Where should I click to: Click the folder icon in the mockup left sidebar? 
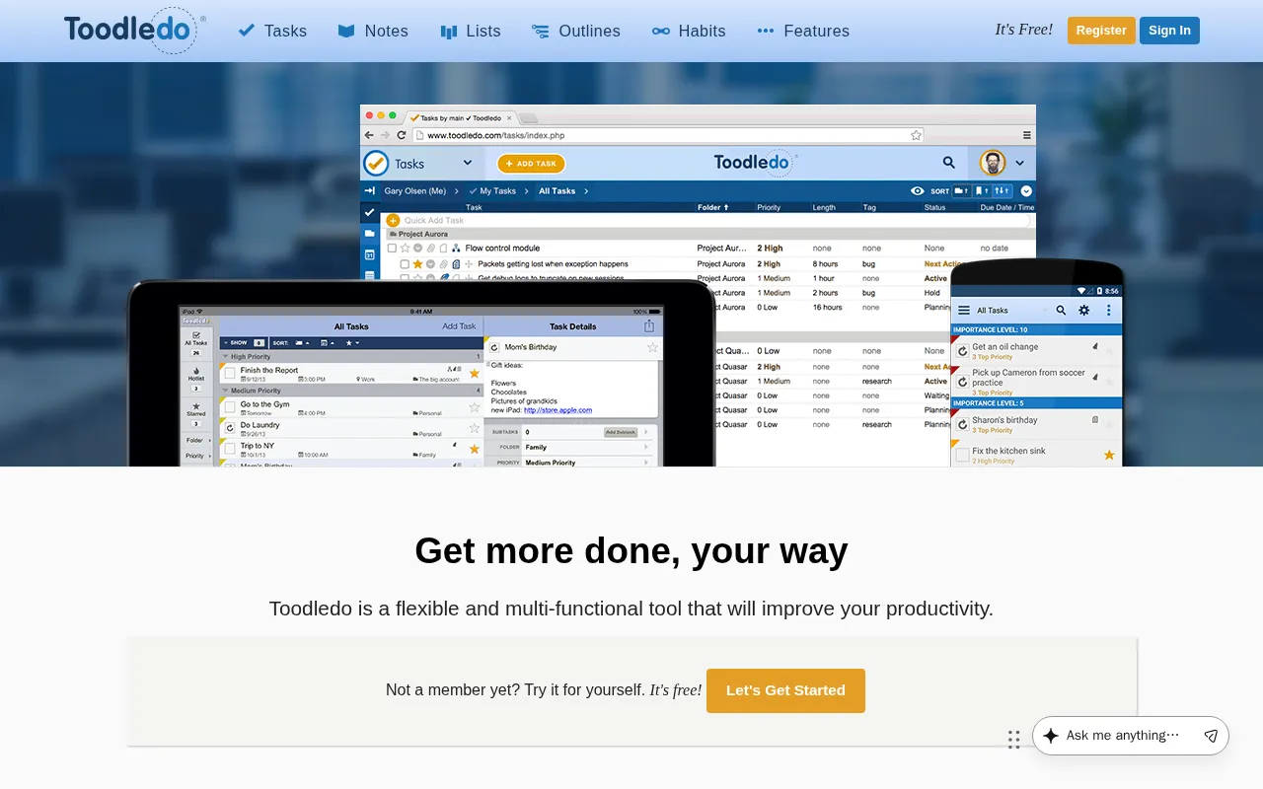(x=370, y=234)
